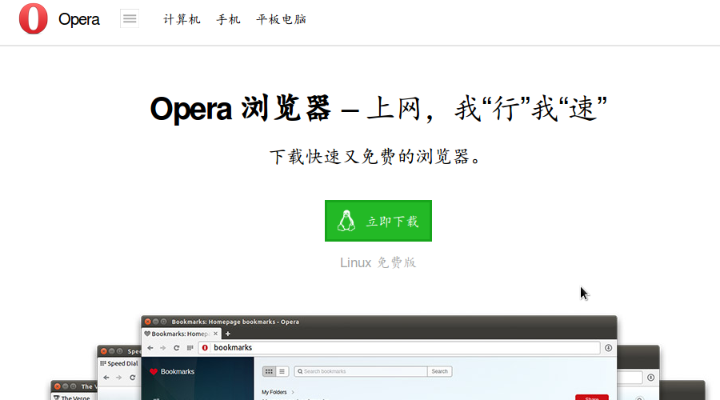Screen dimensions: 720x400
Task: Click the Bookmarks window forward arrow
Action: 162,348
